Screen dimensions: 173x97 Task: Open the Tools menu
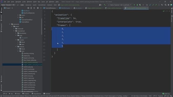point(43,2)
